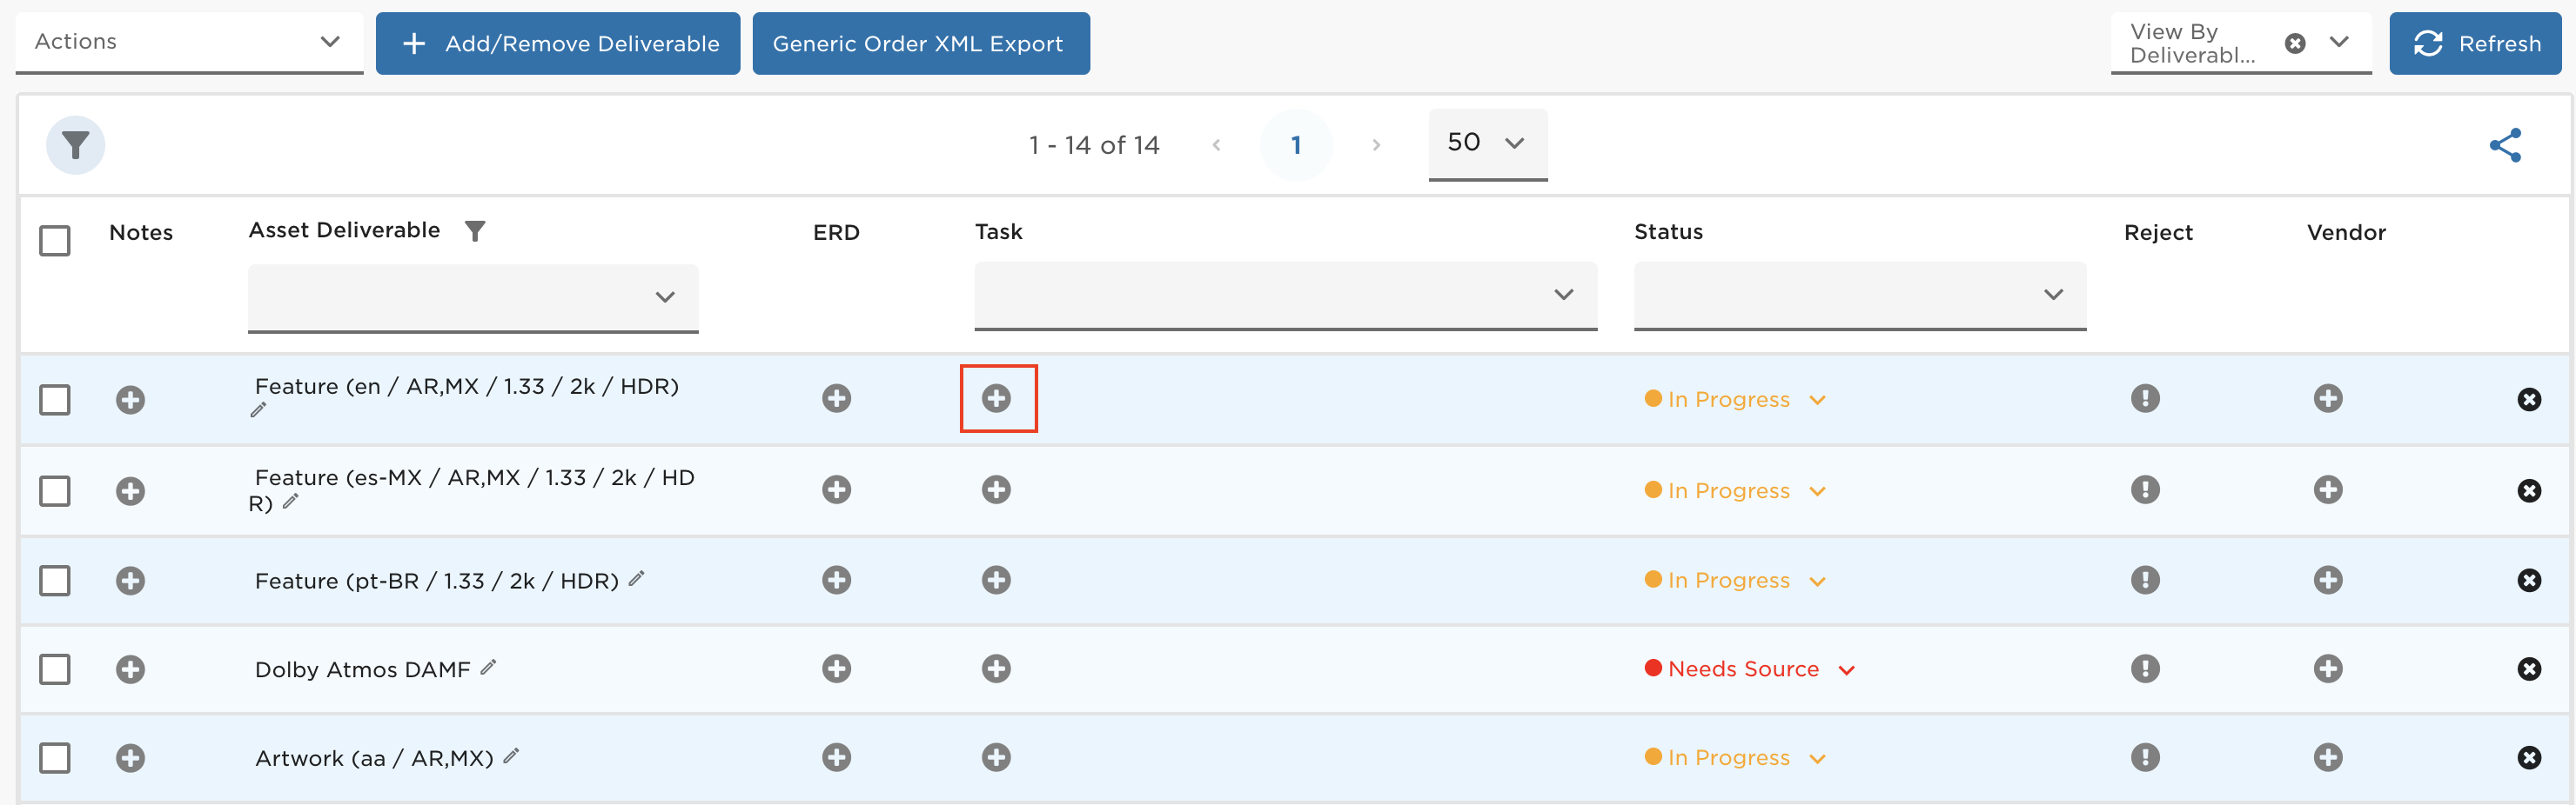2576x805 pixels.
Task: Click 'Dolby Atmos DAMF' deliverable name
Action: (x=362, y=669)
